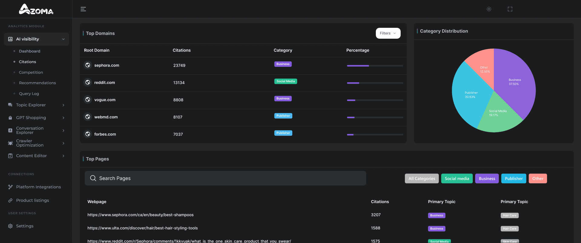Viewport: 581px width, 243px height.
Task: Click the Hair Care tag on sephora row
Action: tap(510, 215)
